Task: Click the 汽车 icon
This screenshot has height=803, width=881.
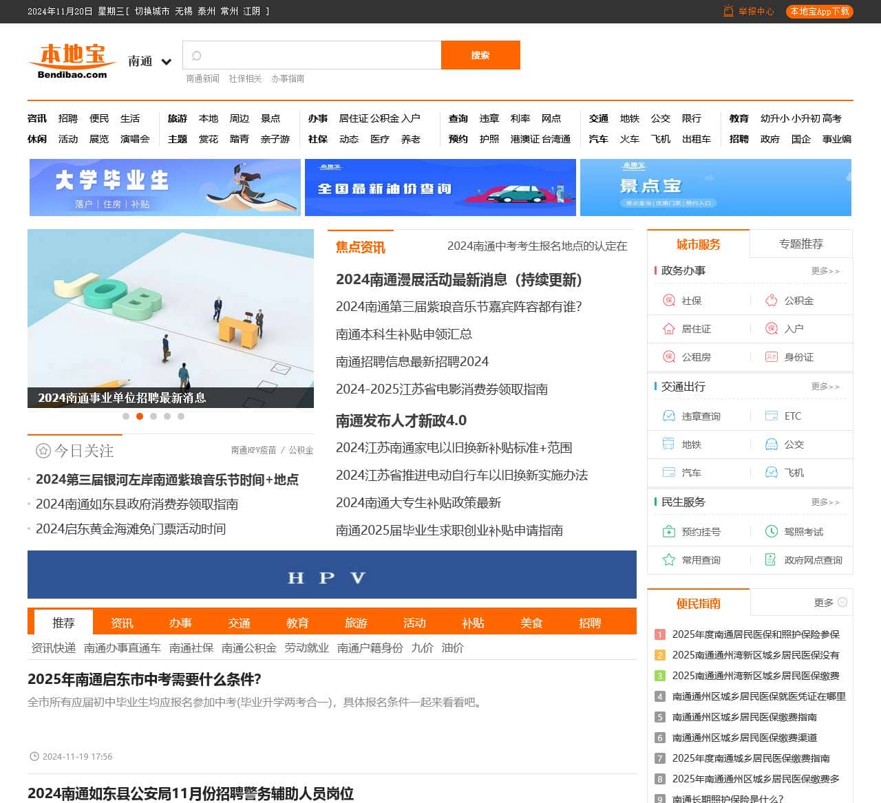Action: (668, 473)
